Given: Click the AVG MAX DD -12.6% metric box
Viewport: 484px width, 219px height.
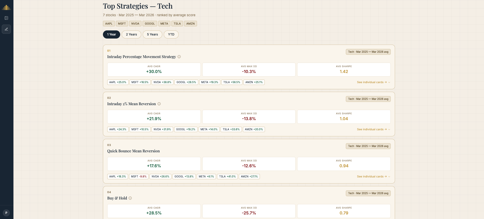Looking at the screenshot, I should (249, 164).
